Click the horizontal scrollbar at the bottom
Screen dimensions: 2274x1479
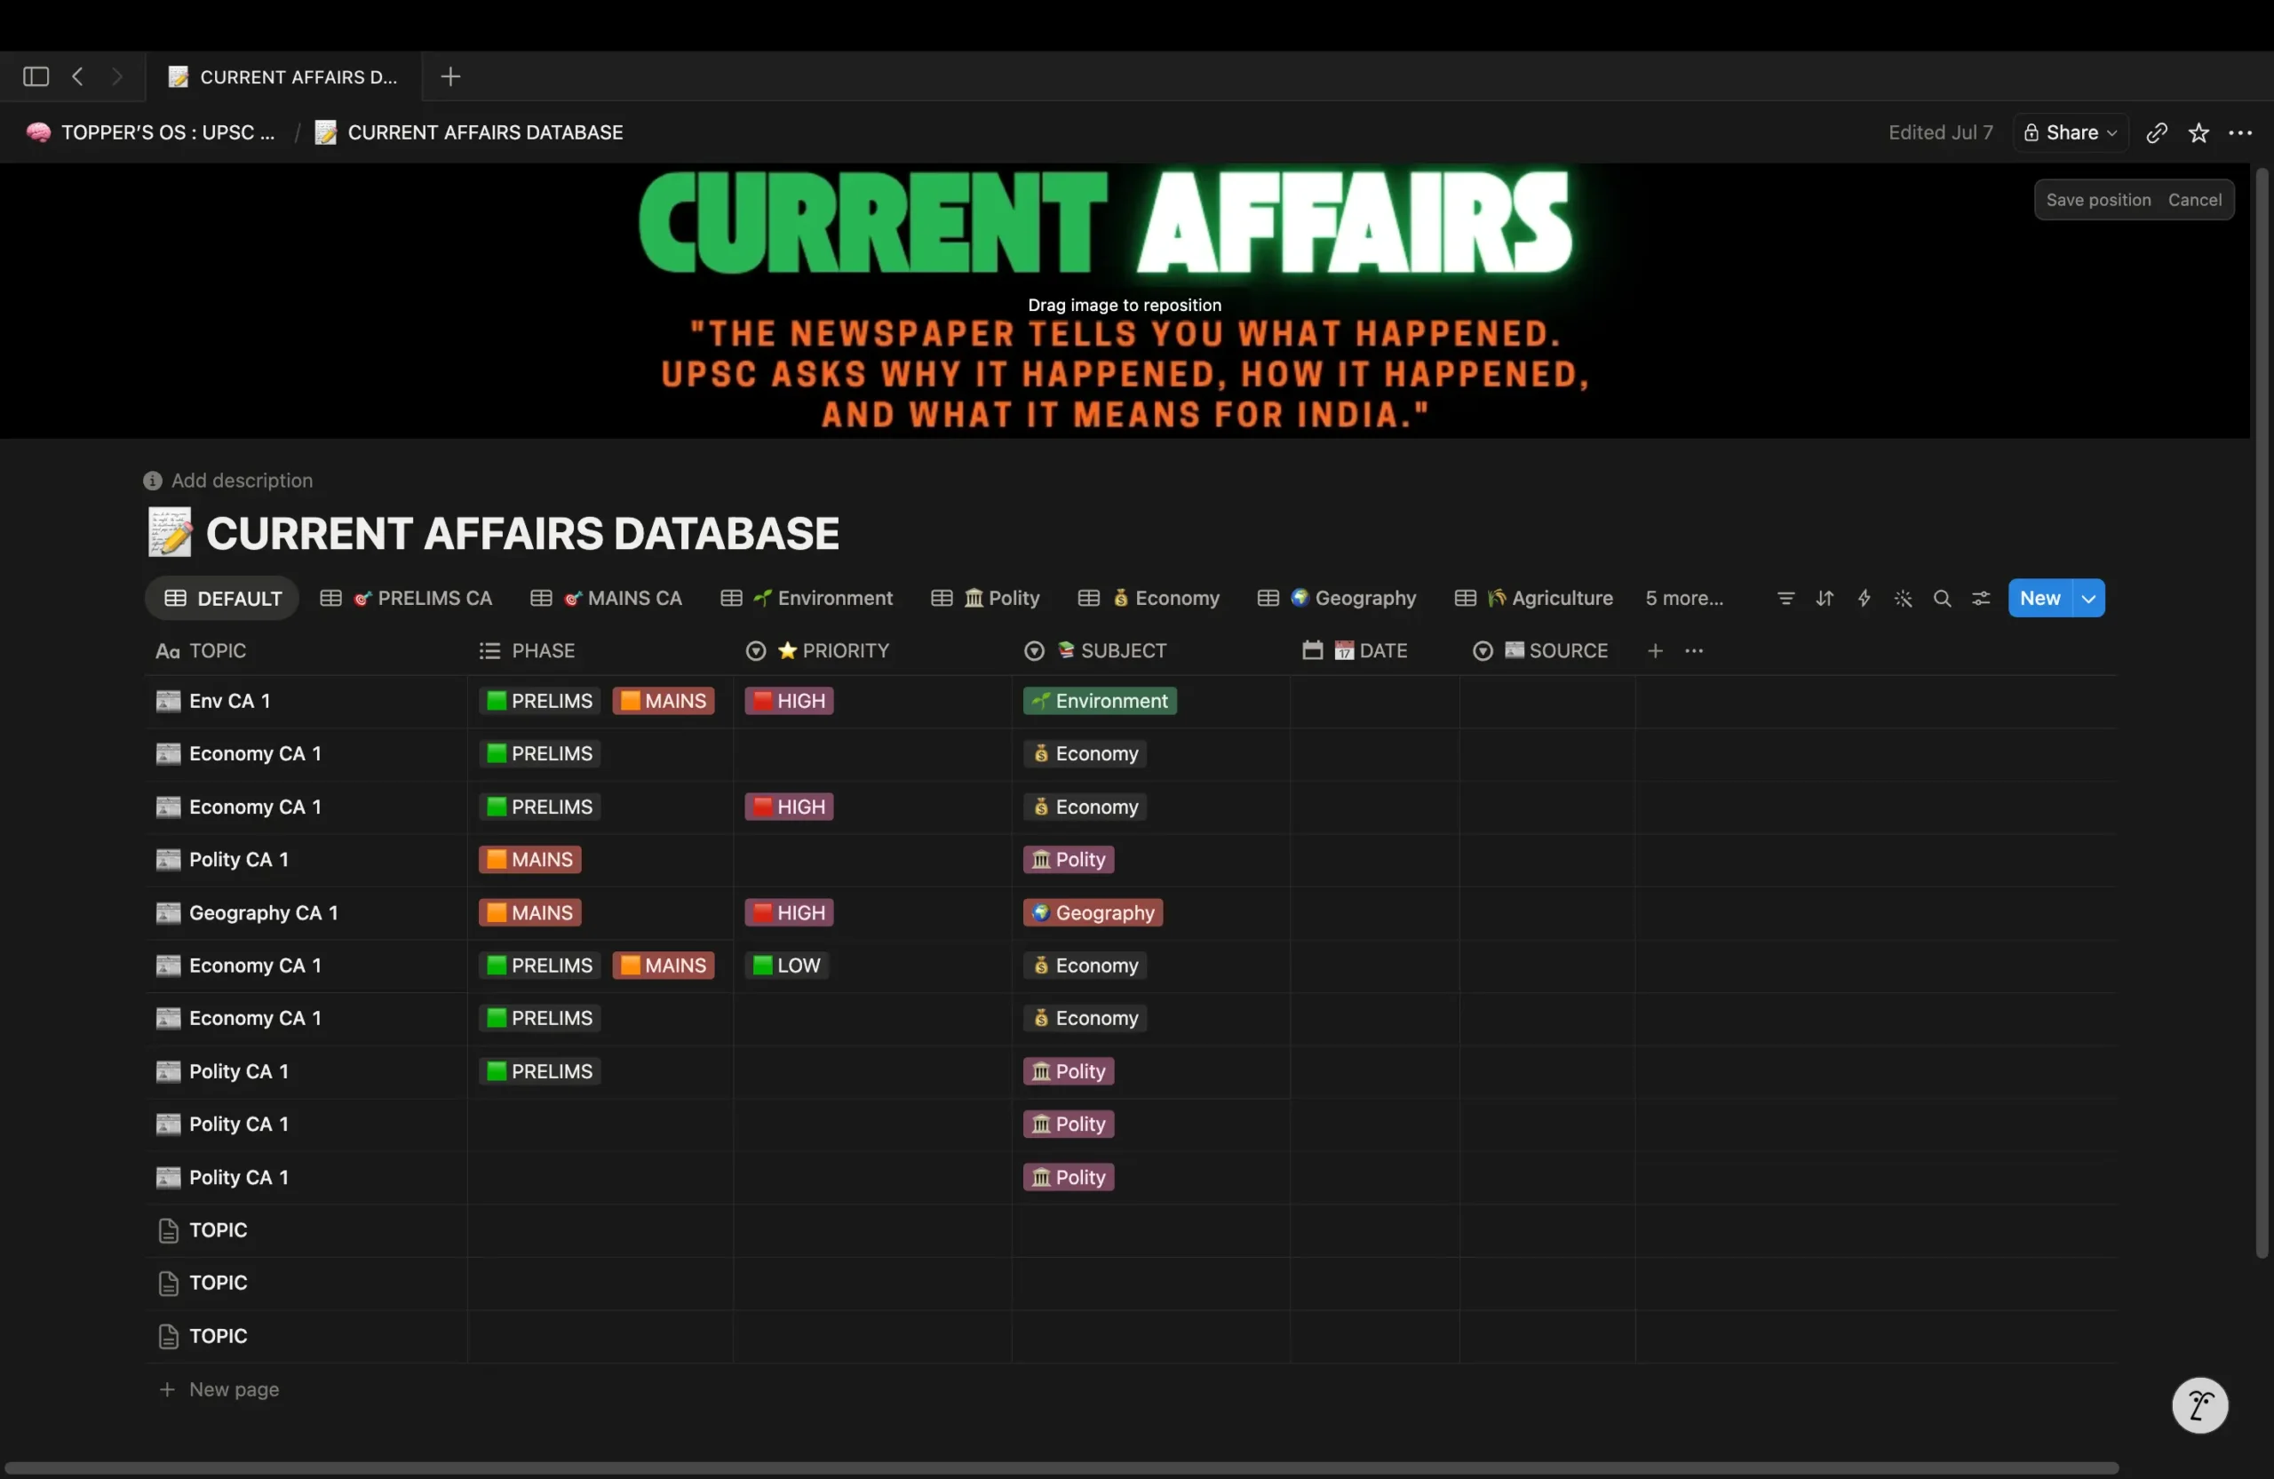[x=1061, y=1467]
